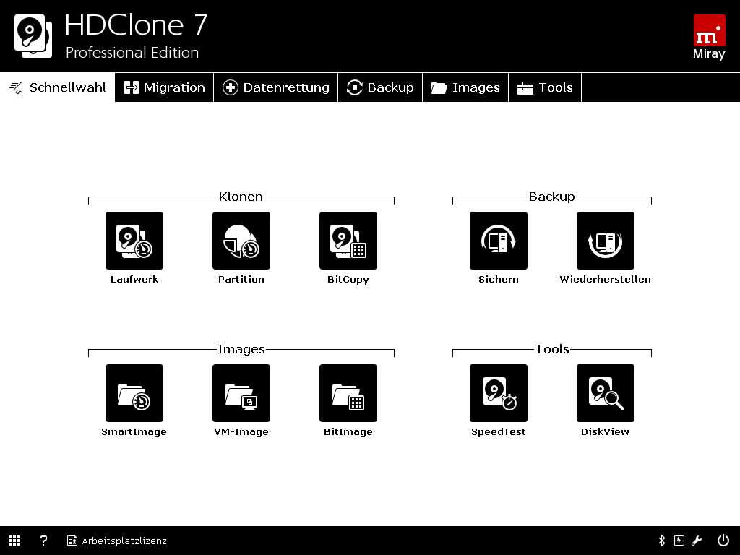This screenshot has width=740, height=555.
Task: Click the system activity monitor icon
Action: click(x=679, y=540)
